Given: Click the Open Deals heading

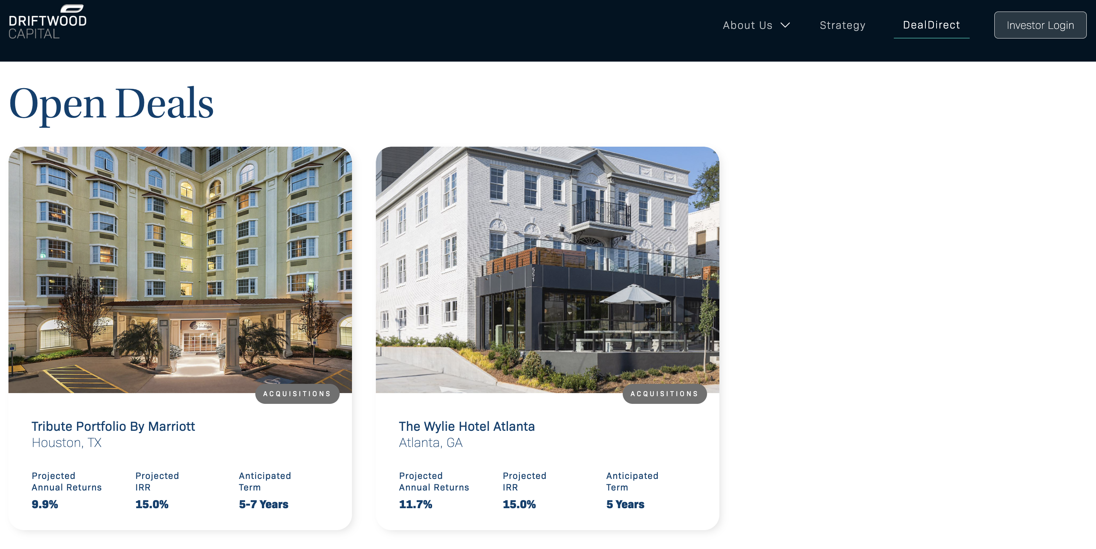Looking at the screenshot, I should (111, 103).
